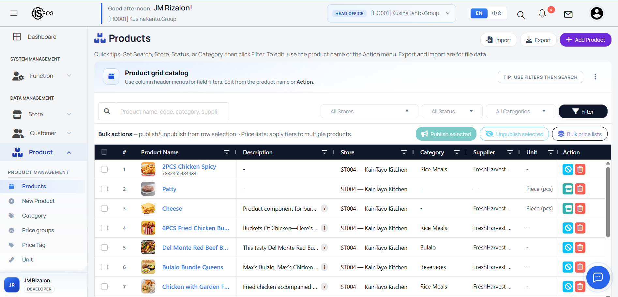The height and width of the screenshot is (297, 618).
Task: Open Unit in sidebar
Action: click(x=27, y=260)
